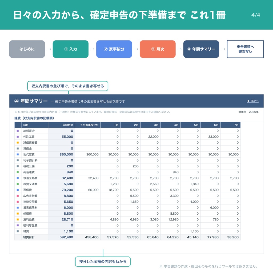This screenshot has width=273, height=273.
Task: Follow the 目次へ link
Action: (253, 101)
